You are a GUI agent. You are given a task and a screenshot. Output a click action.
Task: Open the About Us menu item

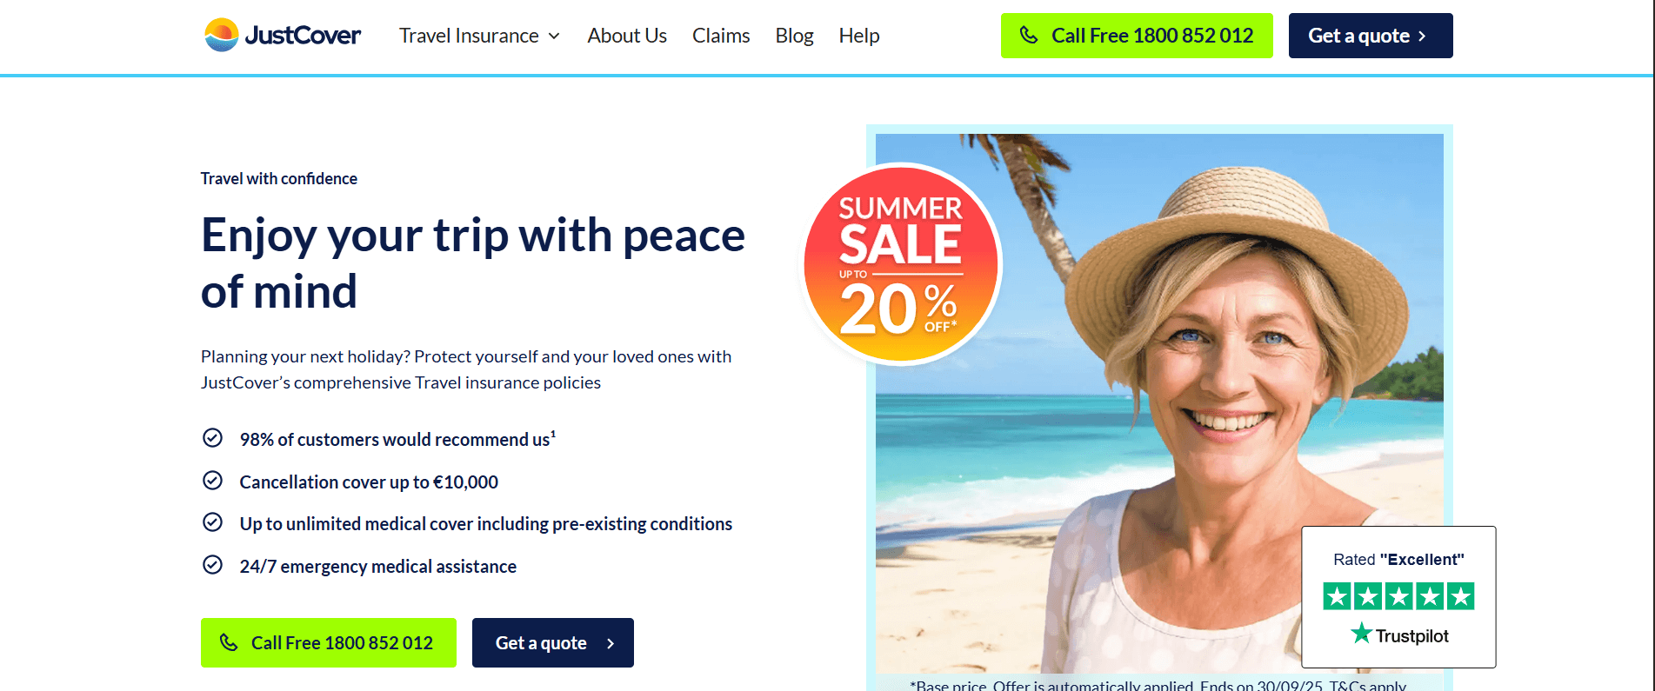pyautogui.click(x=627, y=36)
